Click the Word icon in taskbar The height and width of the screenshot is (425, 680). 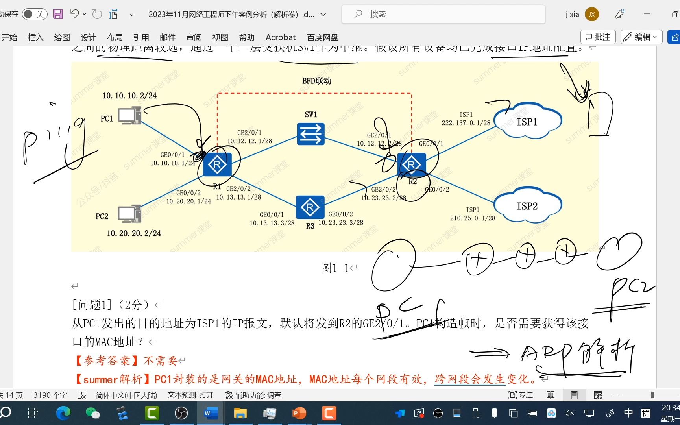point(211,413)
